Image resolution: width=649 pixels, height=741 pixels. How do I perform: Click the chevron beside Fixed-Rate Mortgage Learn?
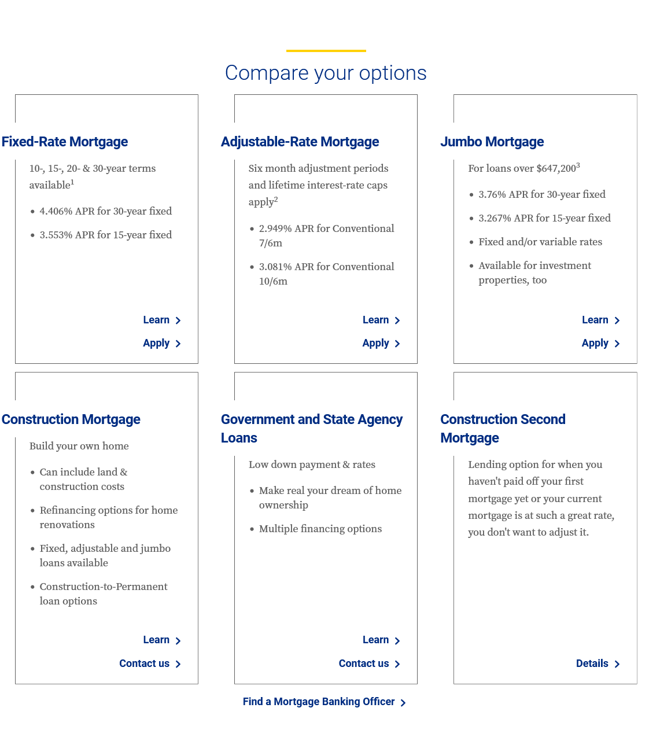click(x=178, y=320)
